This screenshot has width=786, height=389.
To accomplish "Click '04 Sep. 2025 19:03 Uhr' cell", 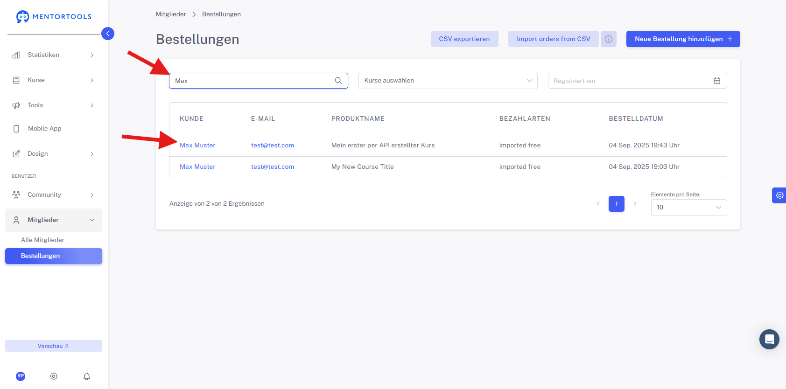I will click(644, 167).
